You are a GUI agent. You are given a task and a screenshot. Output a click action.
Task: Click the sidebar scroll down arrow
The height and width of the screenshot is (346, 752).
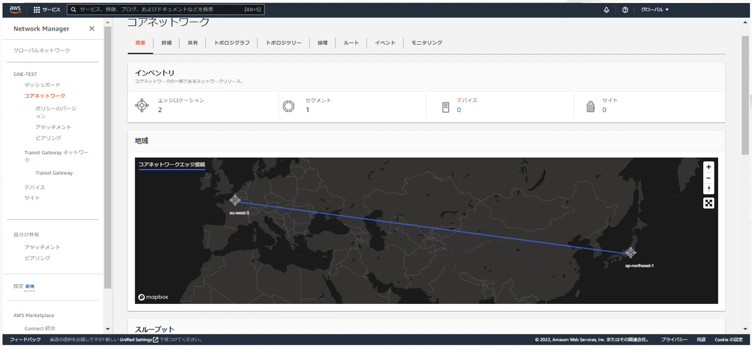(x=108, y=329)
